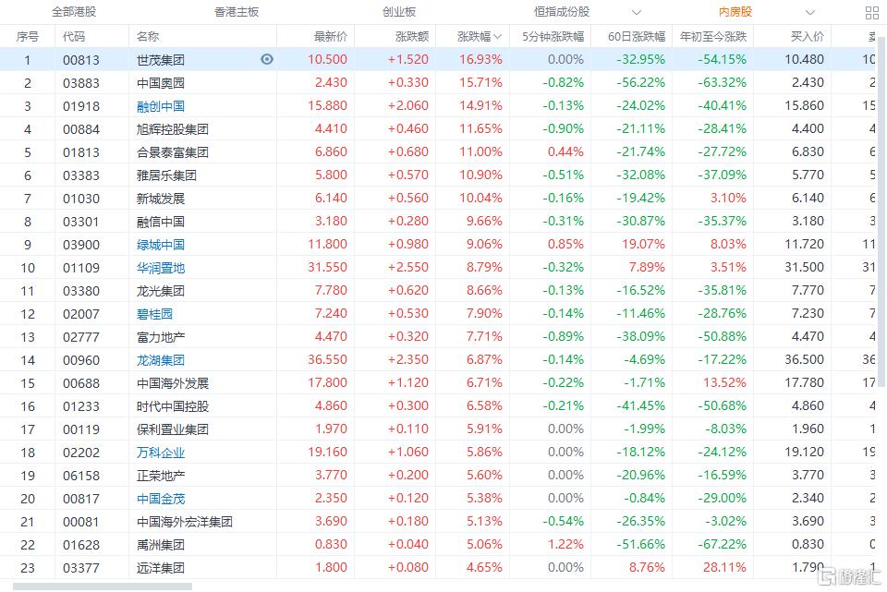The image size is (887, 592).
Task: Open the 碧桂园 stock link
Action: 154,314
